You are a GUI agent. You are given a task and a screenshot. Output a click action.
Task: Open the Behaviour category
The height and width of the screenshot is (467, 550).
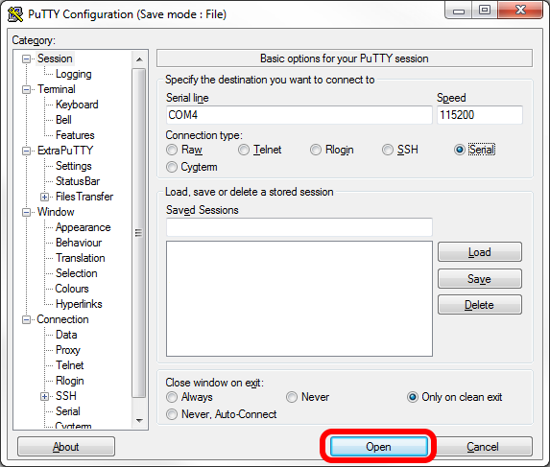point(79,243)
